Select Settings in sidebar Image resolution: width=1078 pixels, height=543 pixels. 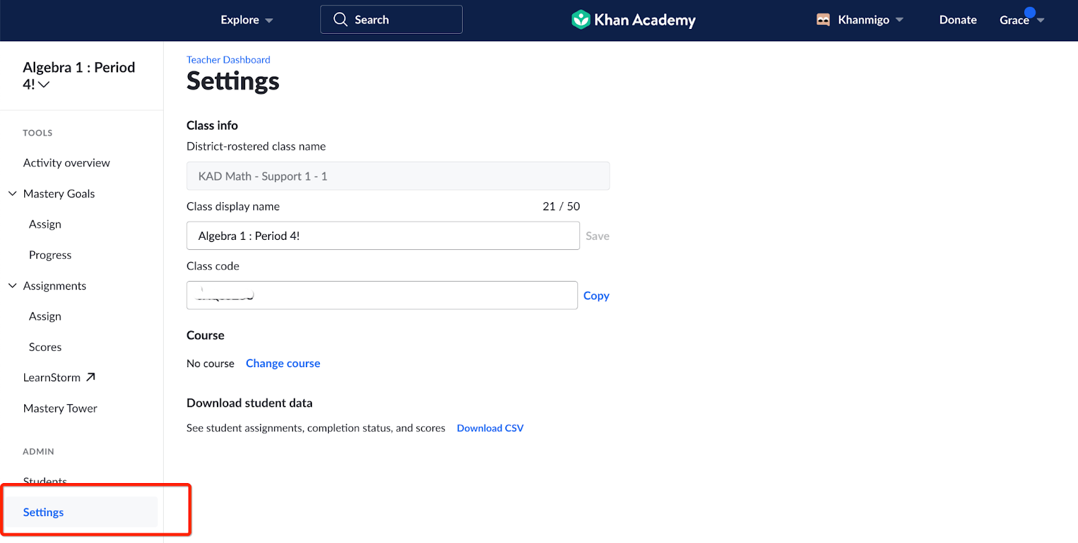point(82,512)
